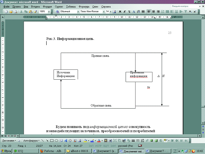Select the Line drawing tool
This screenshot has height=154, width=205.
(42, 140)
